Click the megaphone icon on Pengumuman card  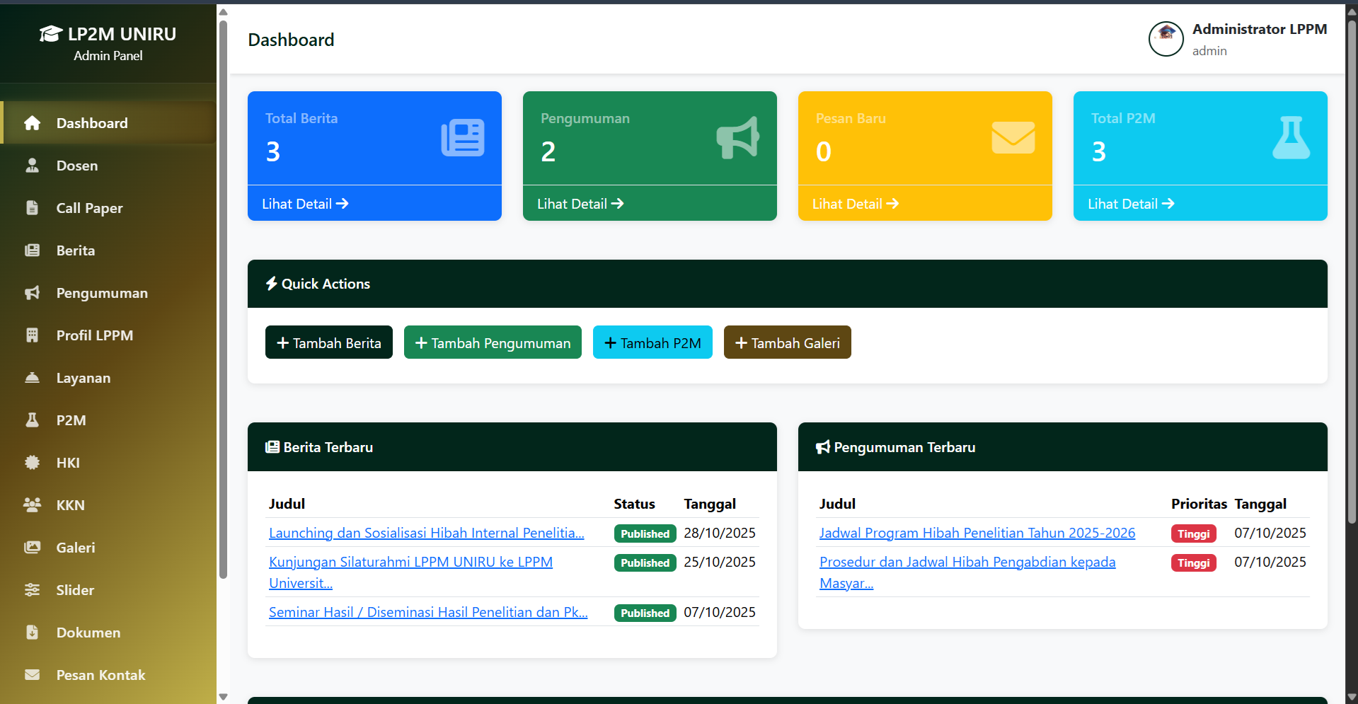coord(737,137)
